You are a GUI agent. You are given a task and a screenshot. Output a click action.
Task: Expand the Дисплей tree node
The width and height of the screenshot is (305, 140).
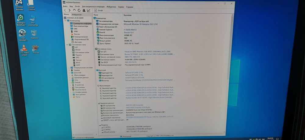coord(70,73)
